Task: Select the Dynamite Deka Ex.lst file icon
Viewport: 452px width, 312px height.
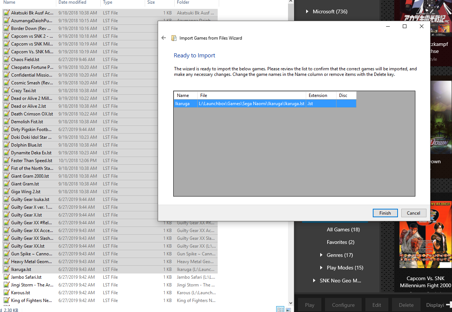Action: [6, 152]
